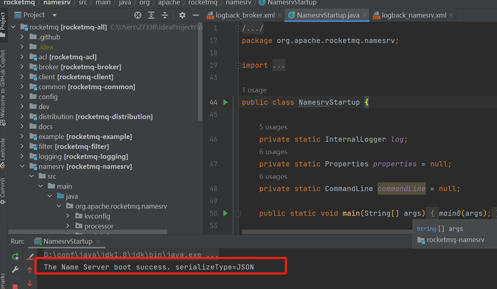The image size is (497, 289).
Task: Expand the .github folder
Action: (x=23, y=37)
